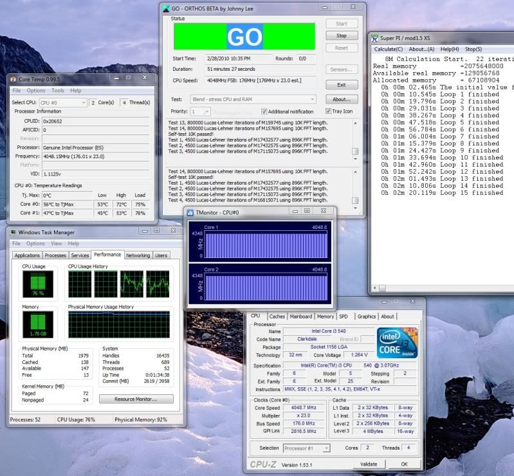Expand the Select CPU dropdown in Core Temp

pos(63,103)
